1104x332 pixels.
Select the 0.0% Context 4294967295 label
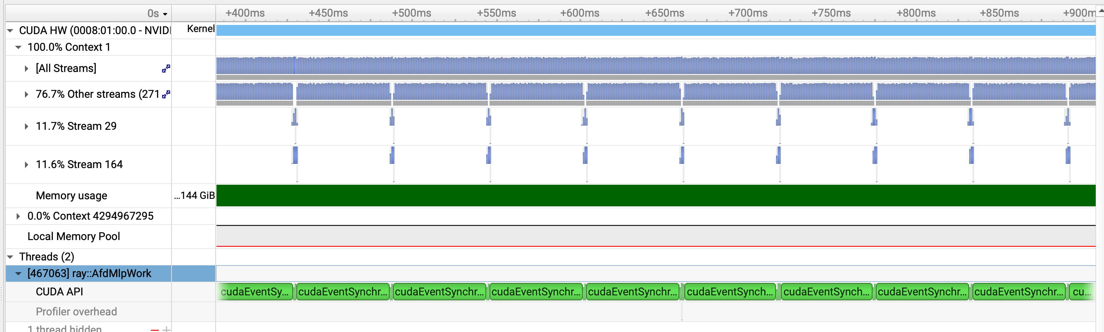[x=90, y=216]
